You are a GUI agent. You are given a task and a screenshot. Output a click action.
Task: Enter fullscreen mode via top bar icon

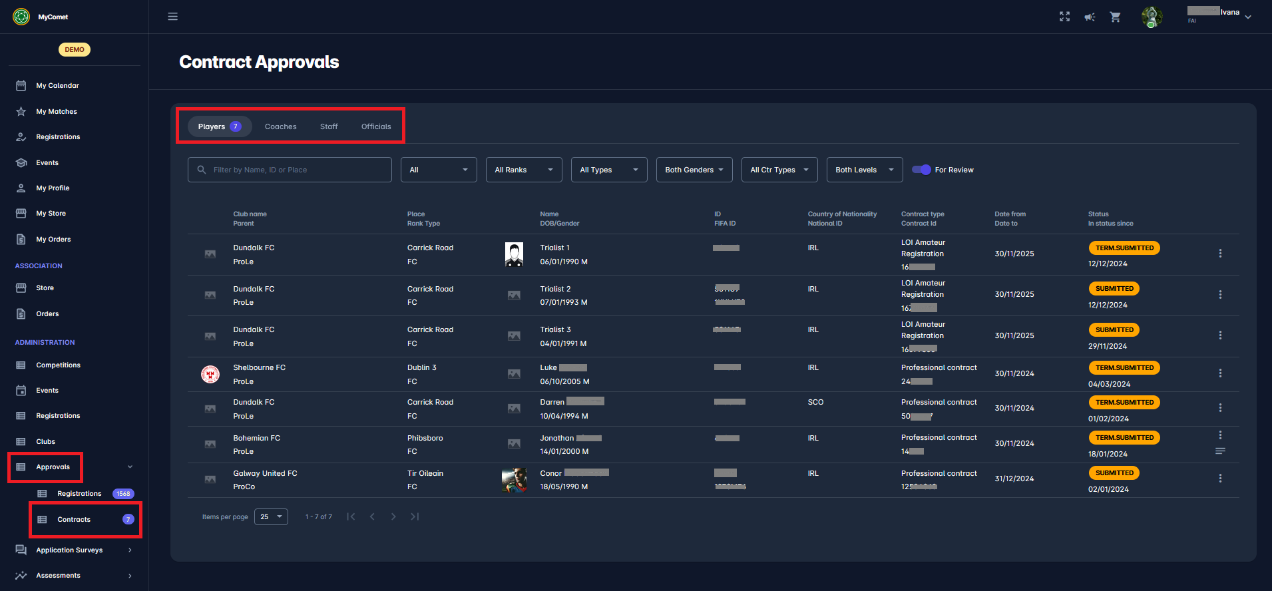(1064, 17)
